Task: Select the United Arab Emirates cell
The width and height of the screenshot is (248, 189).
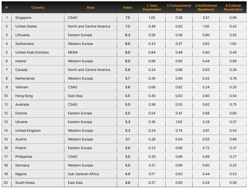Action: click(x=32, y=52)
